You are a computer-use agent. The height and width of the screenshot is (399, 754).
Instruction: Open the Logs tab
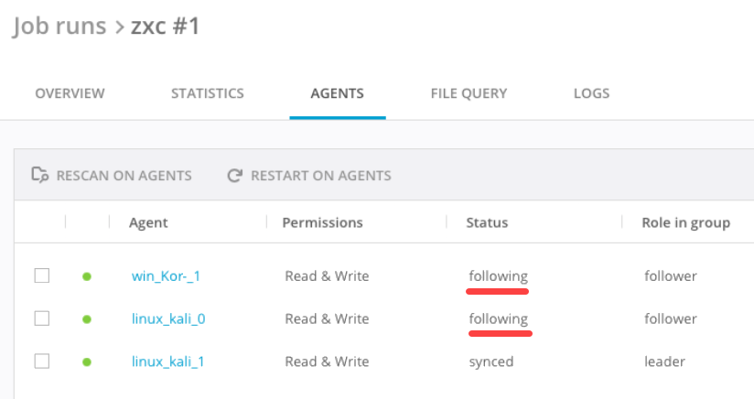[591, 93]
